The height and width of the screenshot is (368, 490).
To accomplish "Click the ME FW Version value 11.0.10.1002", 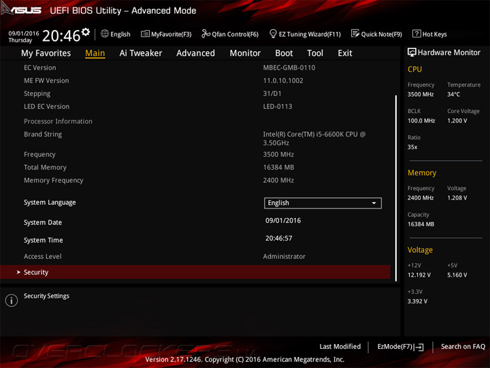I will (283, 80).
